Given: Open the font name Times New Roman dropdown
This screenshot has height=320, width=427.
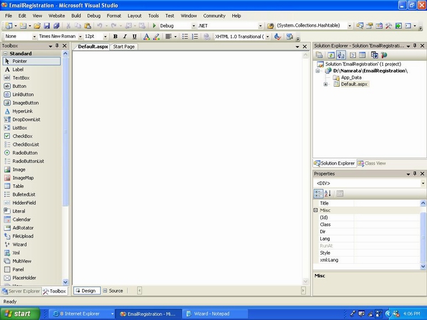Looking at the screenshot, I should tap(80, 37).
